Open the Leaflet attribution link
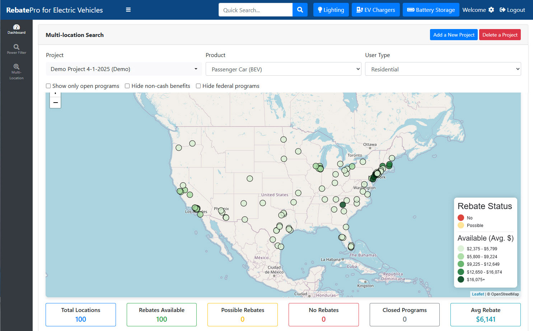533x331 pixels. (478, 294)
